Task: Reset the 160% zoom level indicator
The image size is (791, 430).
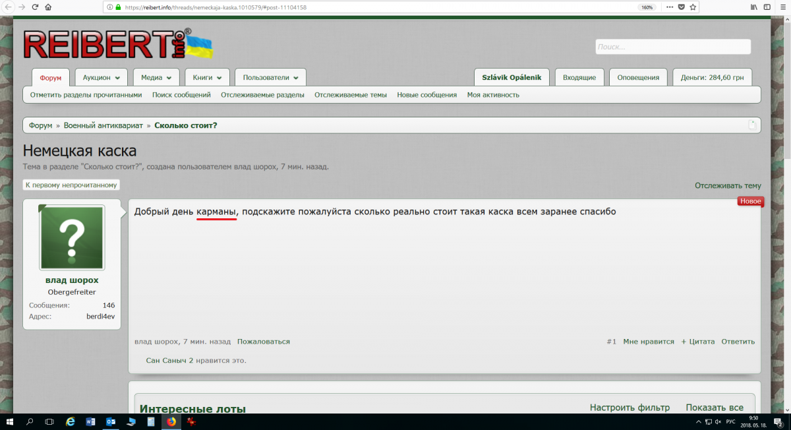Action: (647, 7)
